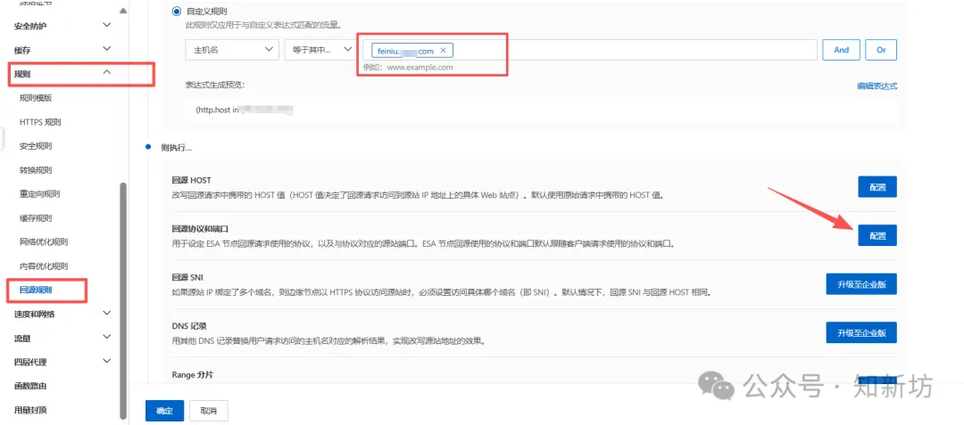Click 配置 for 回源协议和端口
Viewport: 964px width, 425px height.
coord(877,235)
